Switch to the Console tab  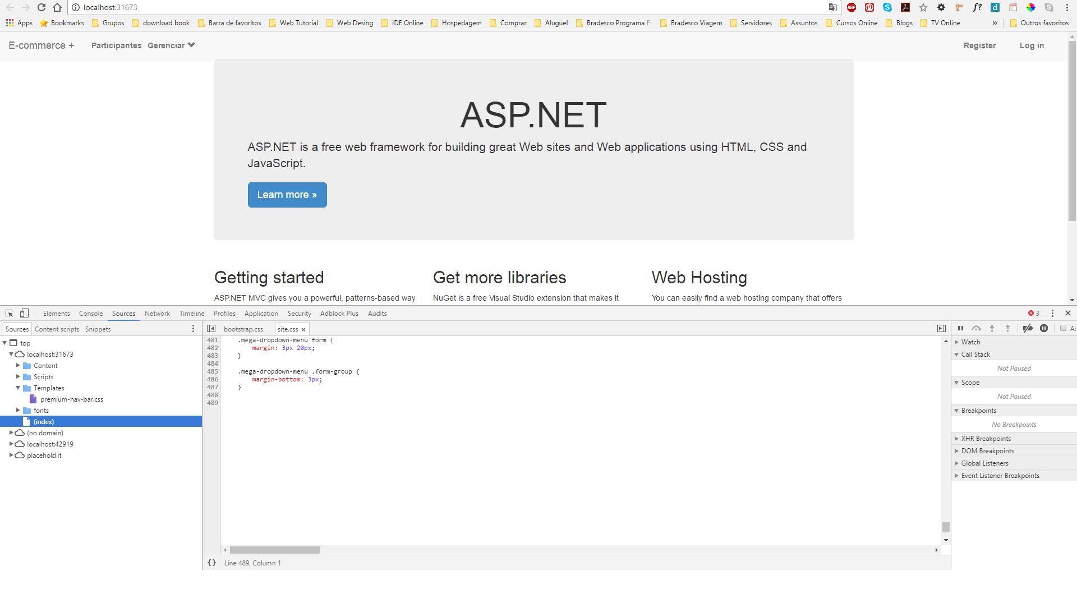[91, 314]
